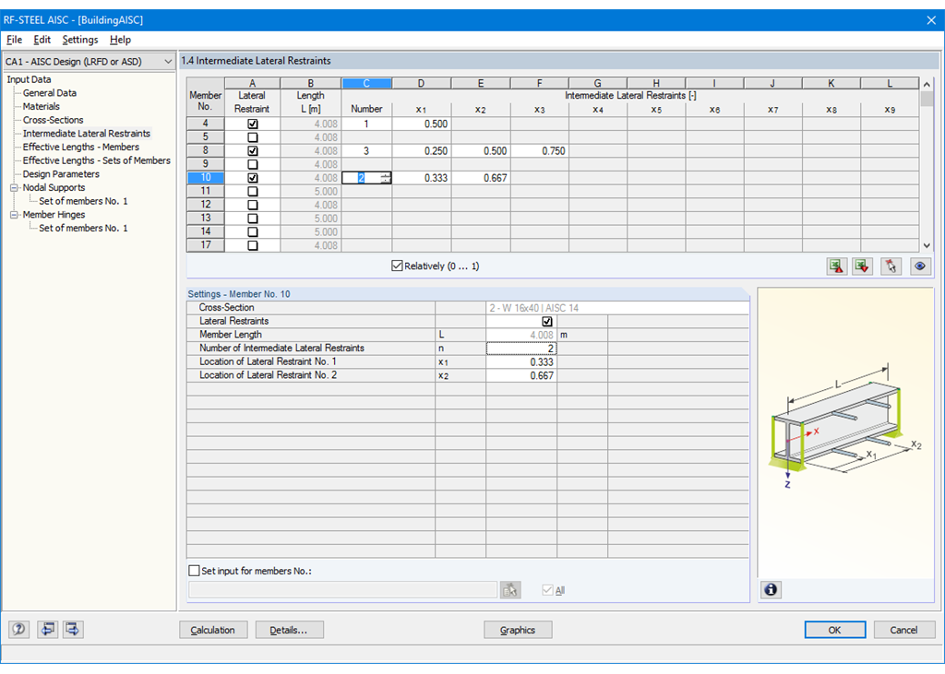This screenshot has height=674, width=945.
Task: Open Effective Lengths - Members page
Action: (x=81, y=147)
